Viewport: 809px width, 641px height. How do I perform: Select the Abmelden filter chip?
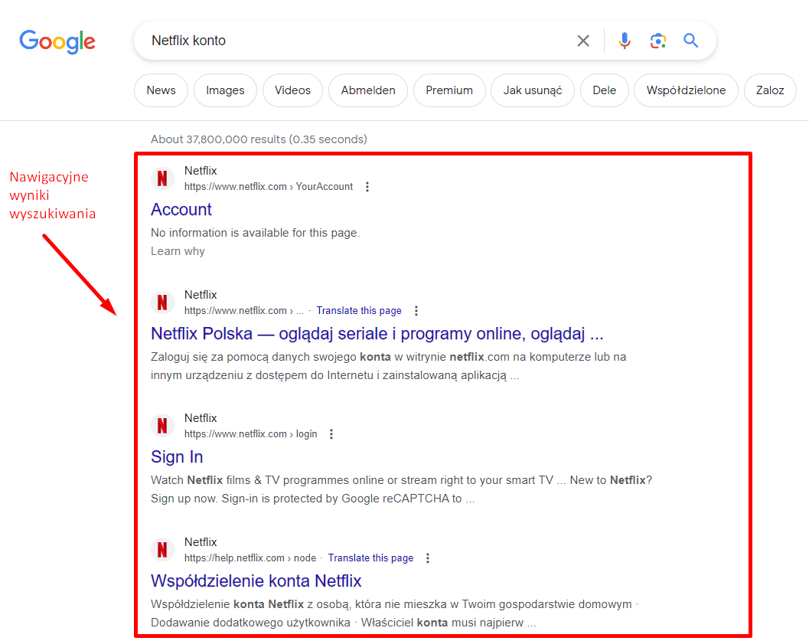click(368, 90)
